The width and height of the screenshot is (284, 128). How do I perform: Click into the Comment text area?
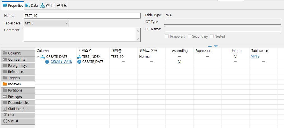click(80, 35)
